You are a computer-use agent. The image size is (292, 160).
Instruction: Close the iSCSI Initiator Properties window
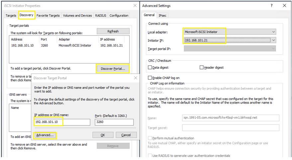(x=135, y=6)
